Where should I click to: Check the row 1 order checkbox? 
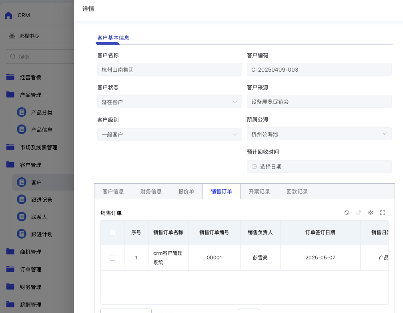click(x=112, y=258)
